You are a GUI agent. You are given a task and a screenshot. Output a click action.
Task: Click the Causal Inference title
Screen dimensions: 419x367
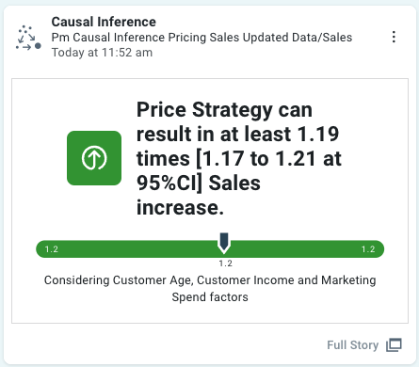[104, 22]
